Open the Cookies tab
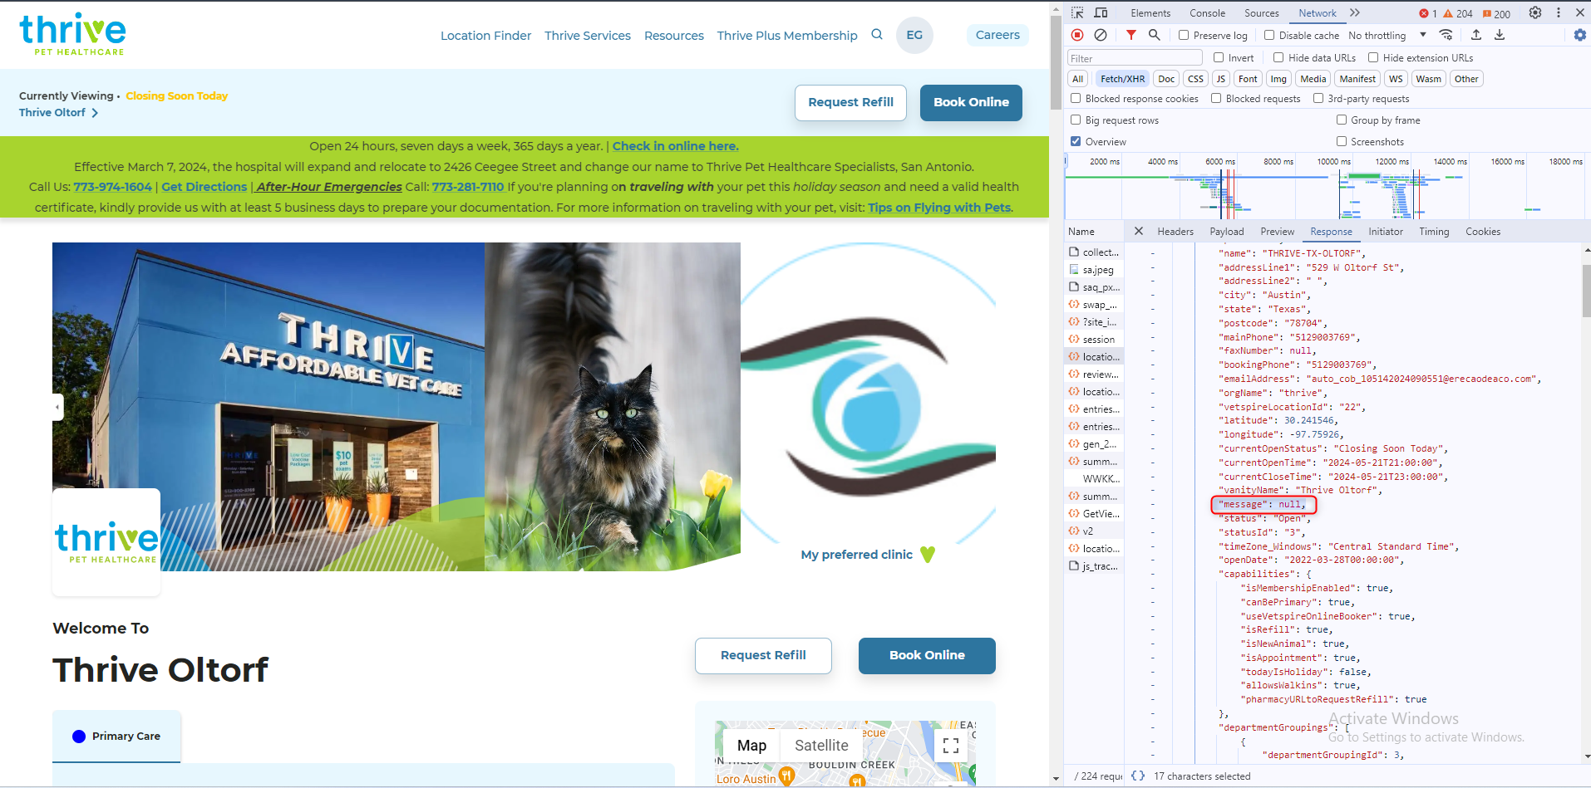Image resolution: width=1591 pixels, height=788 pixels. coord(1483,232)
